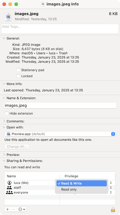120x215 pixels.
Task: Click the staff group icon
Action: coord(9,188)
